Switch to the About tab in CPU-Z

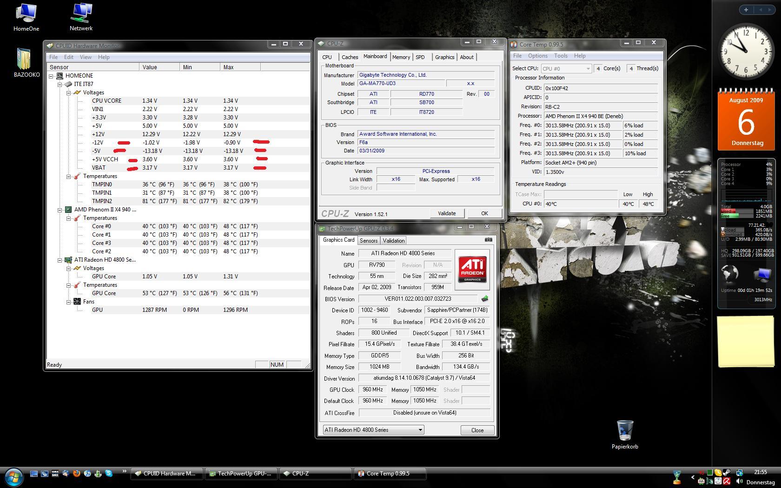point(467,57)
